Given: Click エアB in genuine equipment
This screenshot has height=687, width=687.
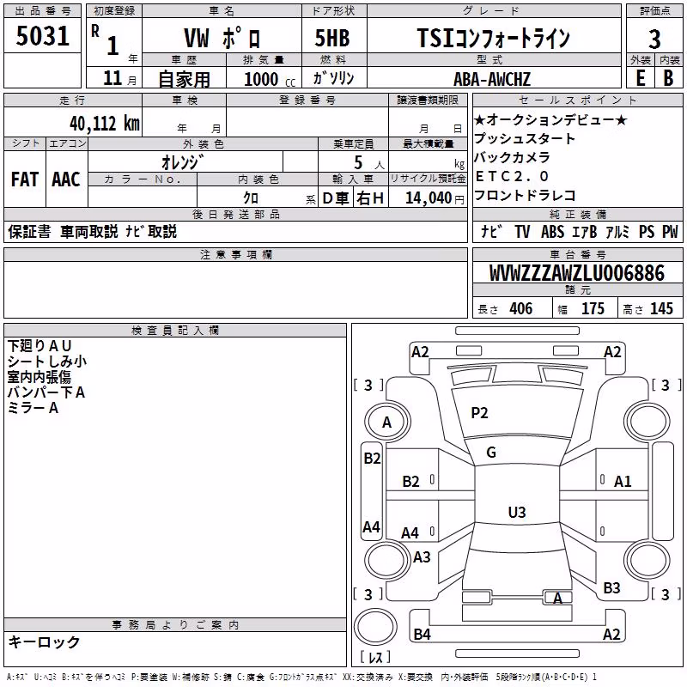Looking at the screenshot, I should point(585,231).
